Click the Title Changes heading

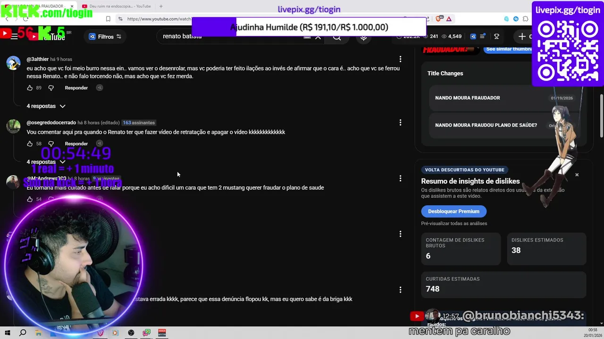[x=445, y=73]
